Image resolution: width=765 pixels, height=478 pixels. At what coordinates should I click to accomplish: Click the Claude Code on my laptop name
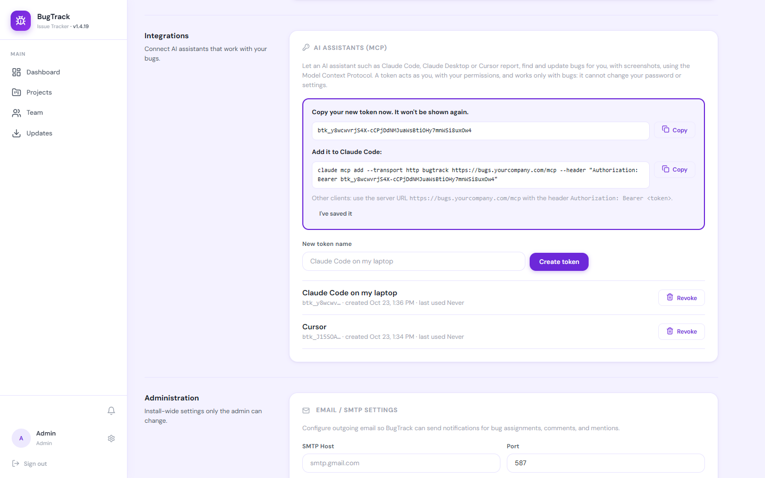click(x=350, y=293)
